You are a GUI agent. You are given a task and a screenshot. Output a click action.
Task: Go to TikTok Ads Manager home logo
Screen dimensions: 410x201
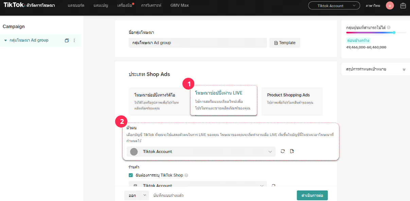[x=29, y=5]
